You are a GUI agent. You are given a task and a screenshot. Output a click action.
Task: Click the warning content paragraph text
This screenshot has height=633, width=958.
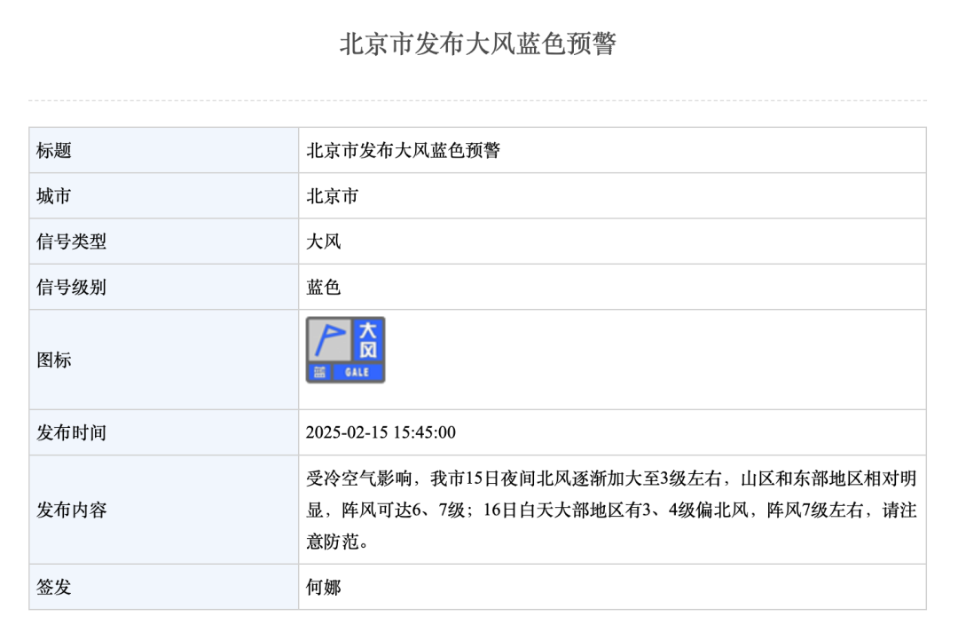[610, 510]
